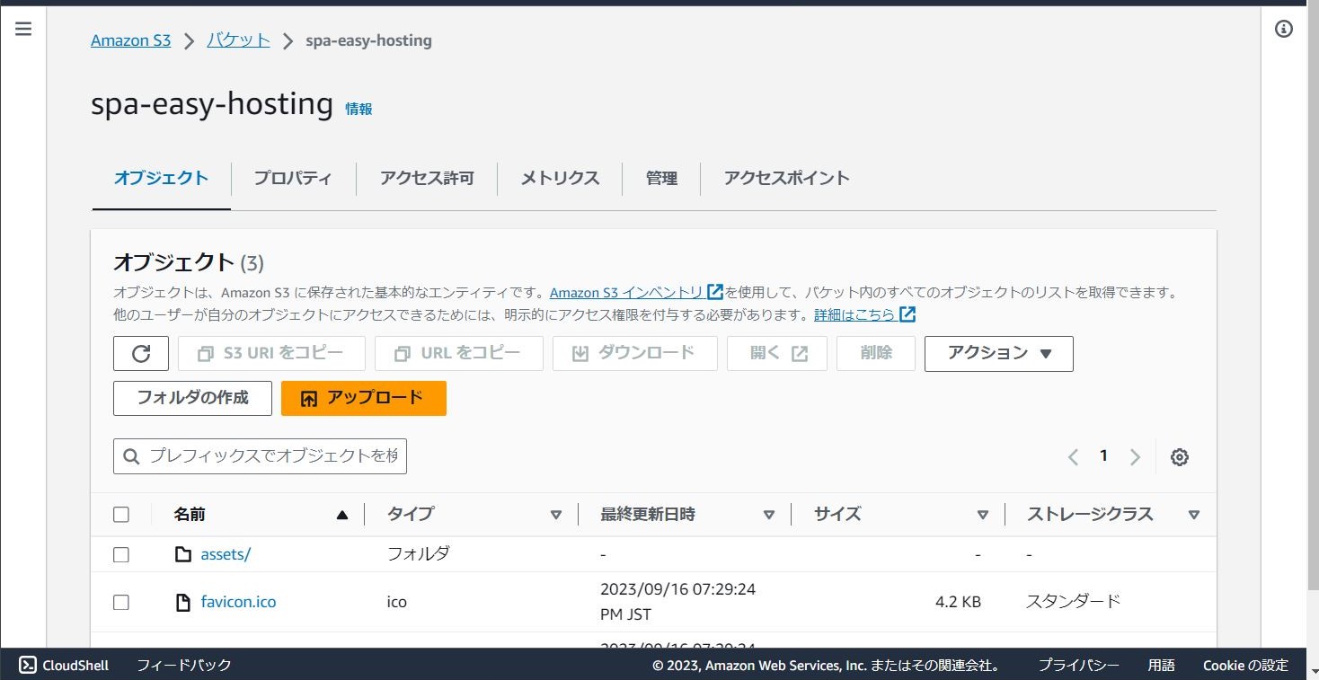
Task: Click the 開く button
Action: coord(777,353)
